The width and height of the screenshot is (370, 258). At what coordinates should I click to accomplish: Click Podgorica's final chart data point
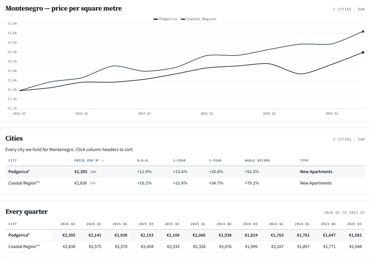(363, 52)
